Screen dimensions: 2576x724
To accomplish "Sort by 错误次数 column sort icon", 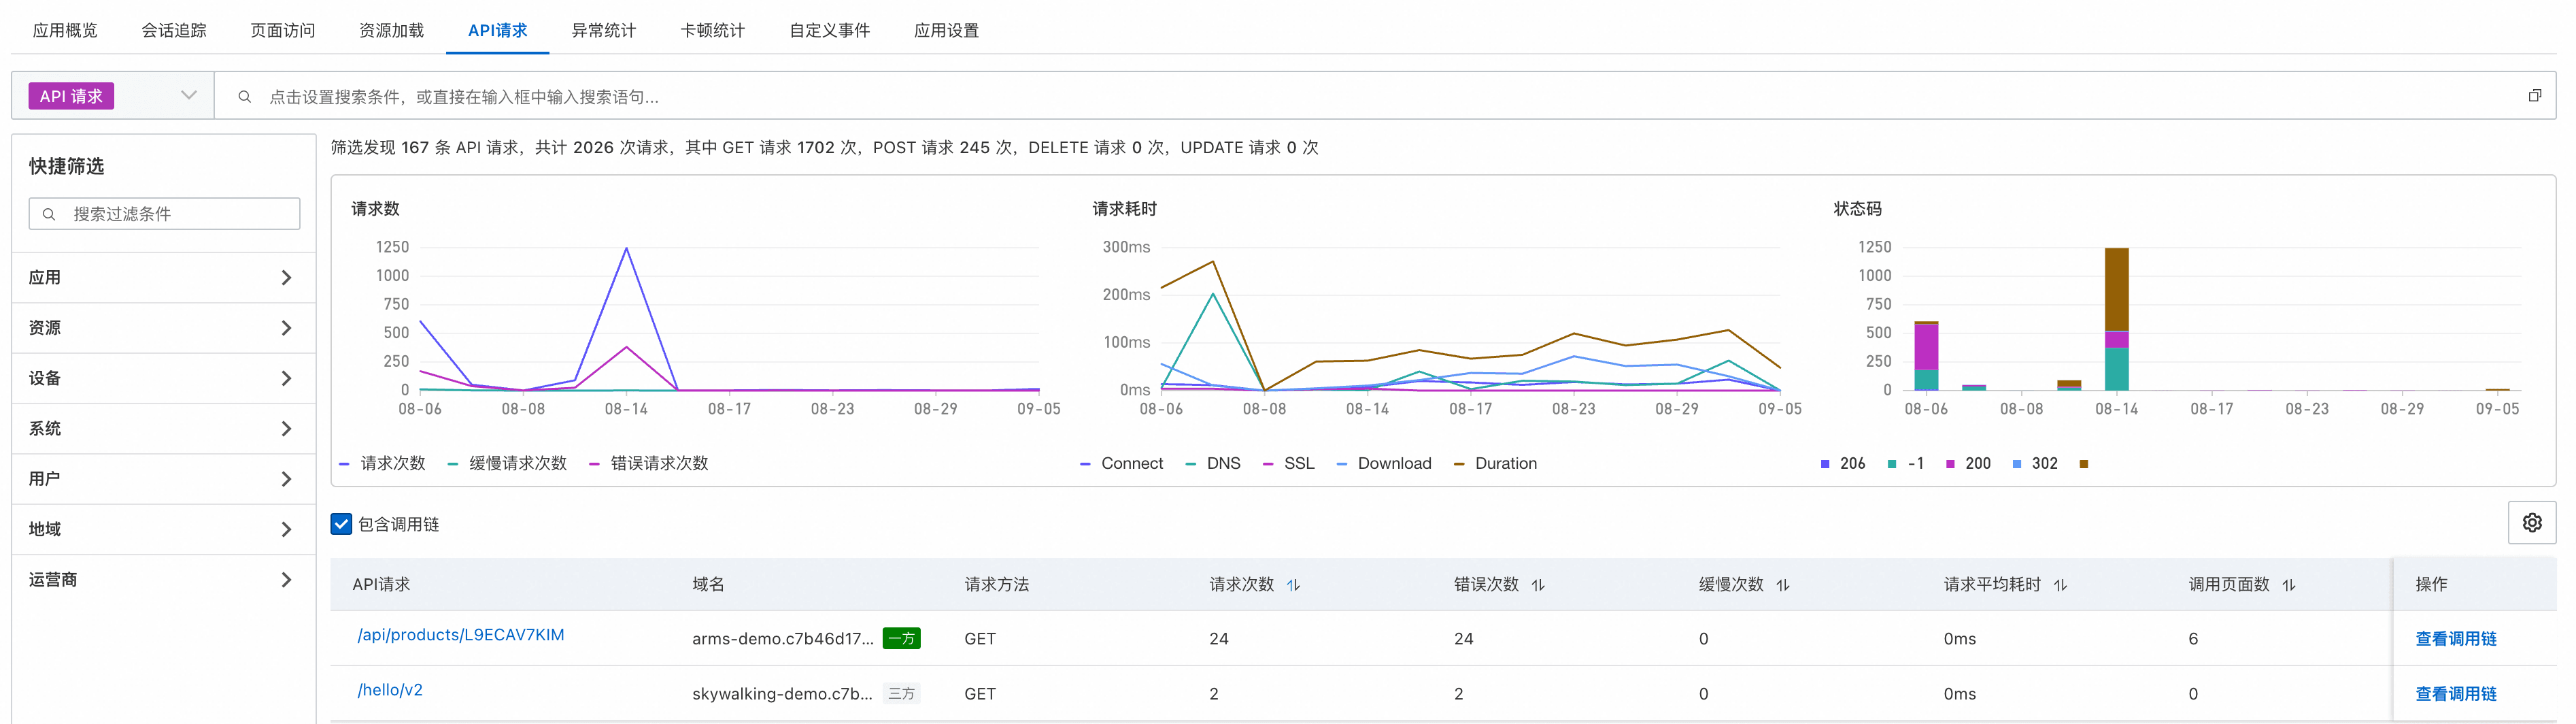I will click(x=1538, y=585).
